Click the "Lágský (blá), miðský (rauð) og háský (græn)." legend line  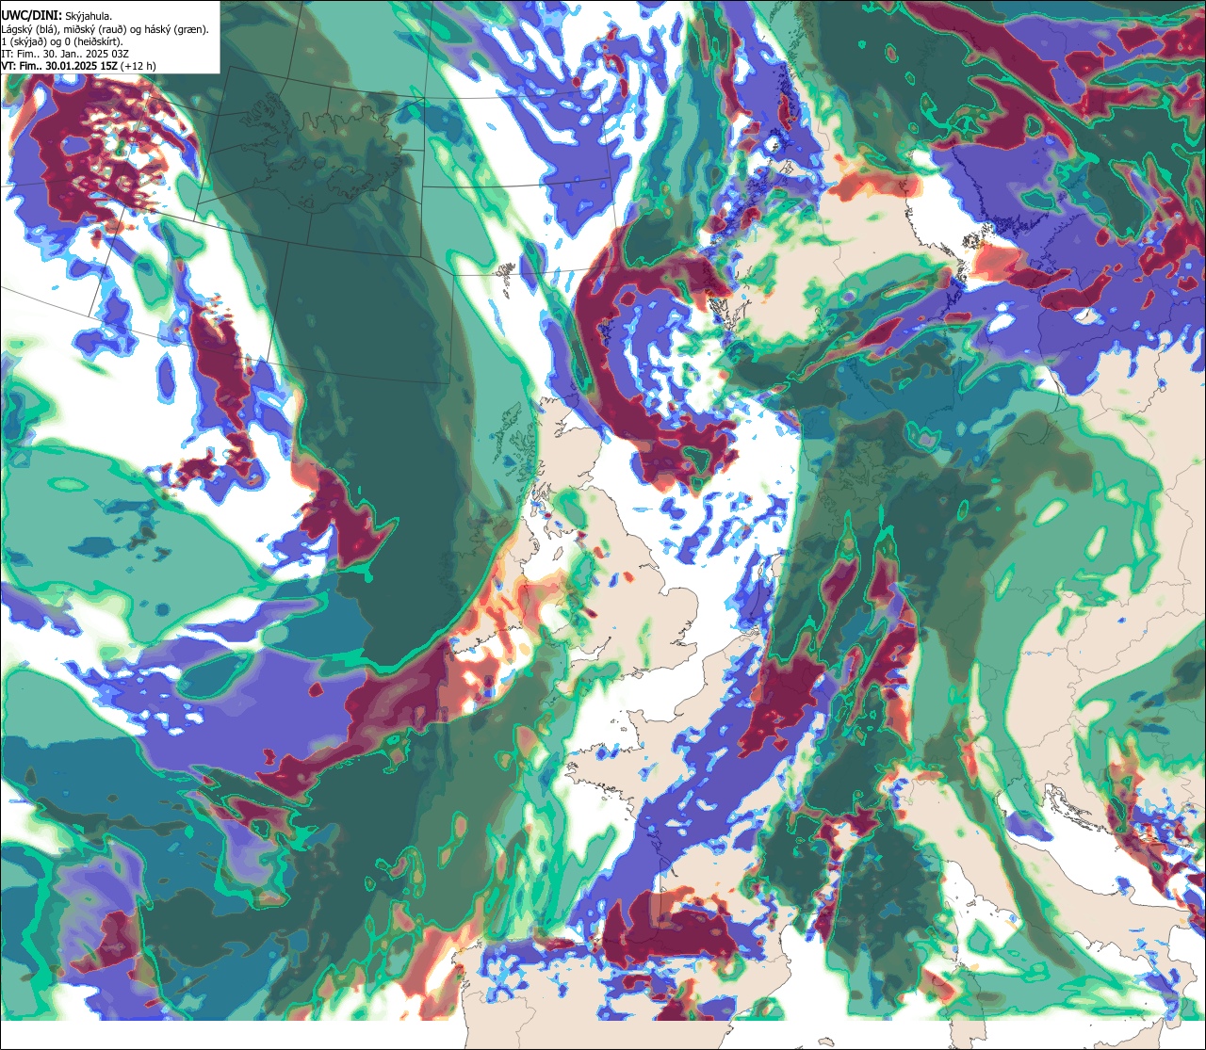106,29
